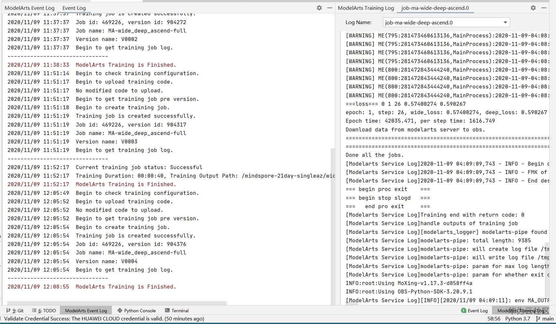556x324 pixels.
Task: Click the 11:52:17 'ModelArts Training is Finished.' line
Action: point(92,184)
